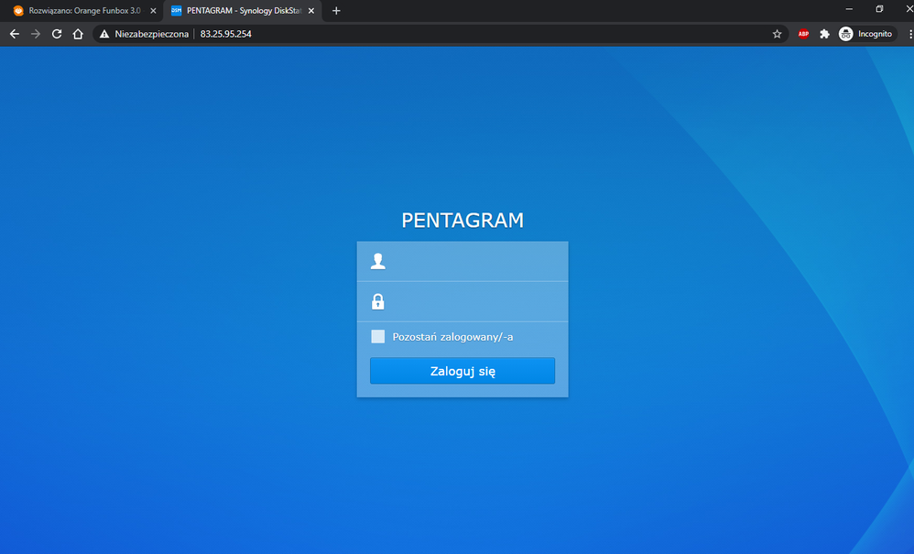Enable the Pozostań zalogowany/-a checkbox
This screenshot has width=914, height=554.
[378, 337]
